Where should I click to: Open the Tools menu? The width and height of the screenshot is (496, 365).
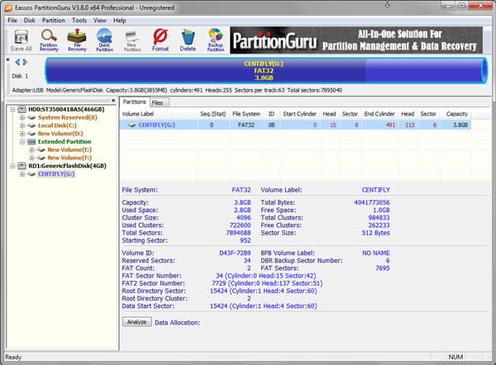tap(79, 20)
